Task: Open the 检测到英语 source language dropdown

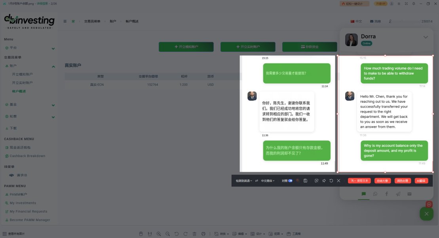Action: click(244, 181)
